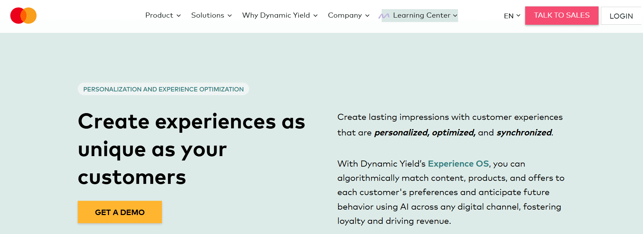Click the Mastercard logo
Image resolution: width=643 pixels, height=234 pixels.
pyautogui.click(x=23, y=15)
